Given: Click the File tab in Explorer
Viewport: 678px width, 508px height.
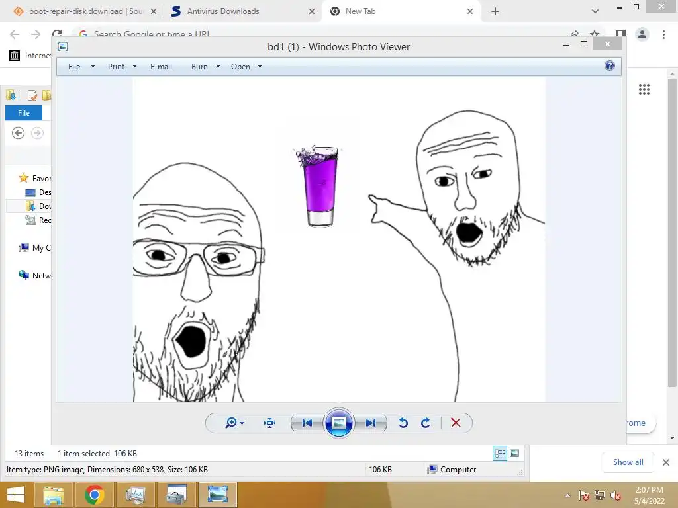Looking at the screenshot, I should pos(24,112).
